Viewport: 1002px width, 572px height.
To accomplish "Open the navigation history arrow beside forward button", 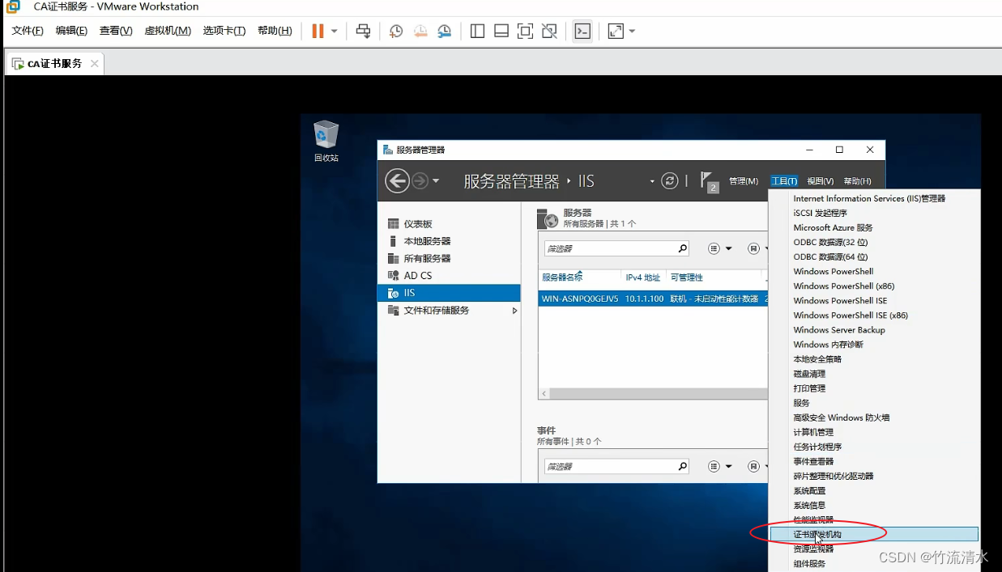I will (436, 180).
